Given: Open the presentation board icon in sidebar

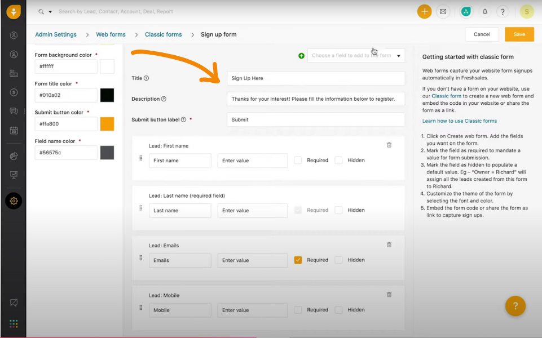Looking at the screenshot, I should tap(14, 175).
